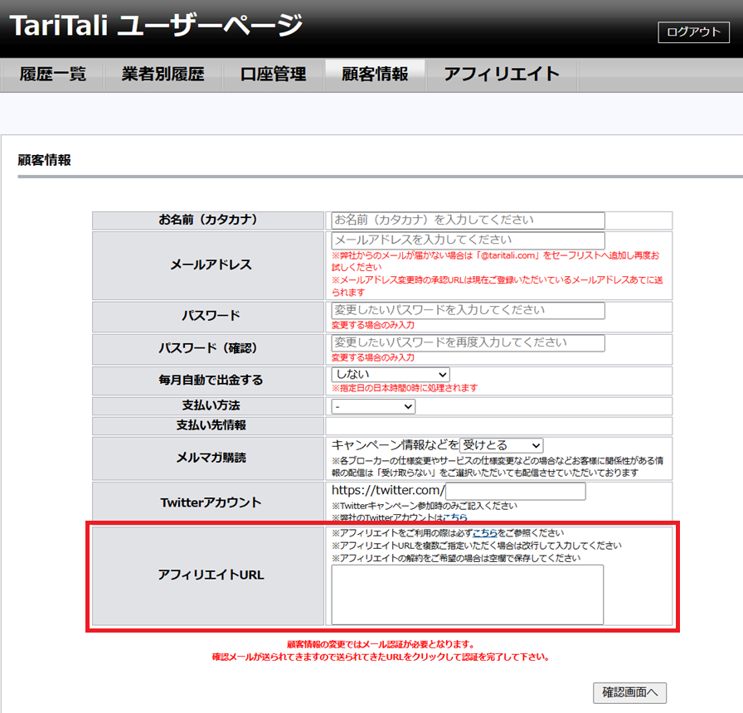Select the パスワード input field
Screen dimensions: 743x713
coord(468,311)
